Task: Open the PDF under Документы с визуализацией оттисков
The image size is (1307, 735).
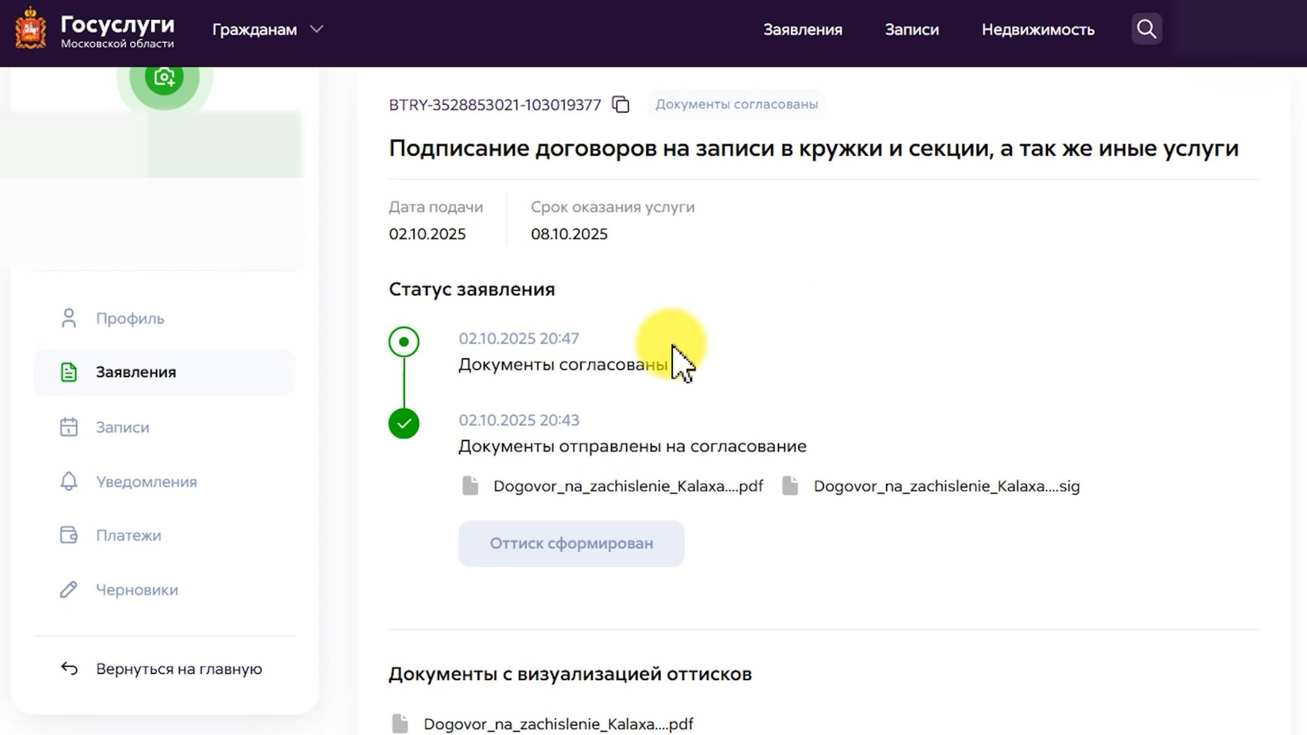Action: 558,724
